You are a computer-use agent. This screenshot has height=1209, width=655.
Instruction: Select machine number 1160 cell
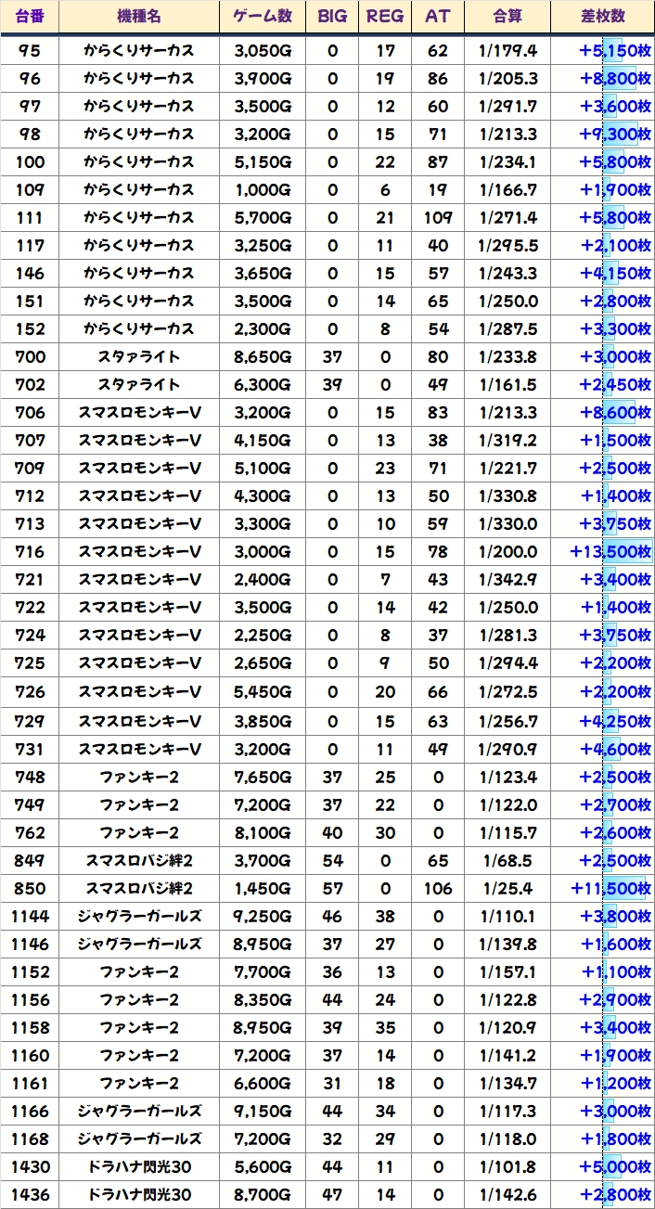pyautogui.click(x=30, y=1055)
